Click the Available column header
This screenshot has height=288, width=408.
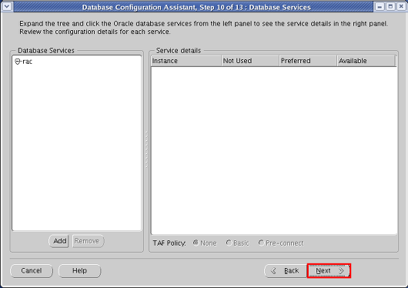click(x=366, y=61)
